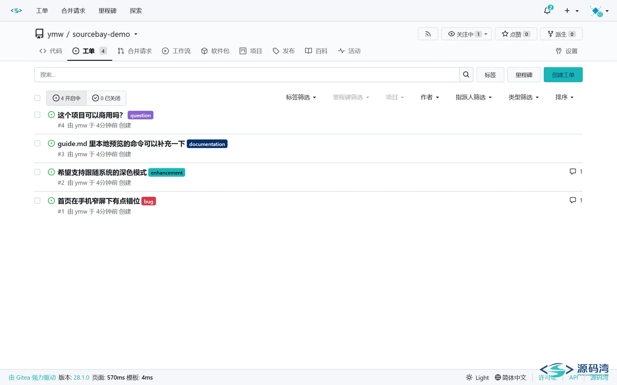Open comments on the dark mode issue
This screenshot has width=617, height=385.
576,172
